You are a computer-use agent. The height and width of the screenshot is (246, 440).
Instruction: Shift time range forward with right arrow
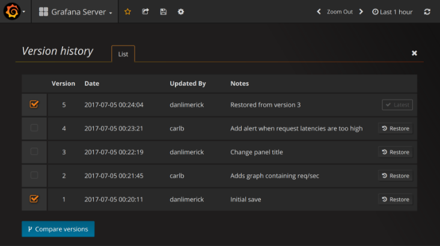pos(361,11)
